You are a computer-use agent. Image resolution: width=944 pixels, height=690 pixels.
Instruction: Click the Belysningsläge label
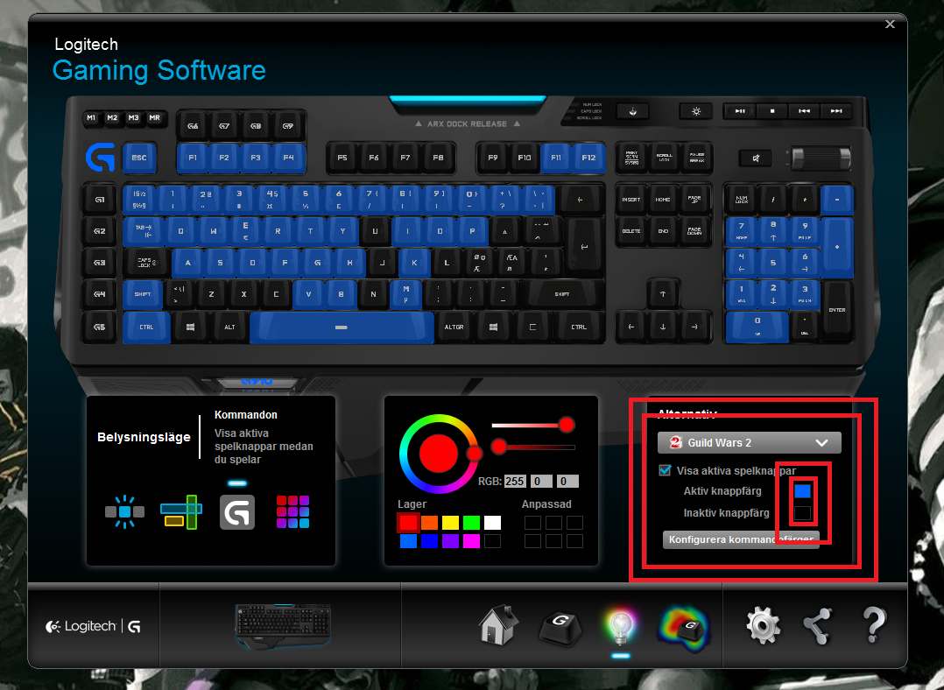144,437
